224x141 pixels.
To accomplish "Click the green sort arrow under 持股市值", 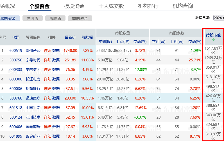I will pyautogui.click(x=213, y=39).
